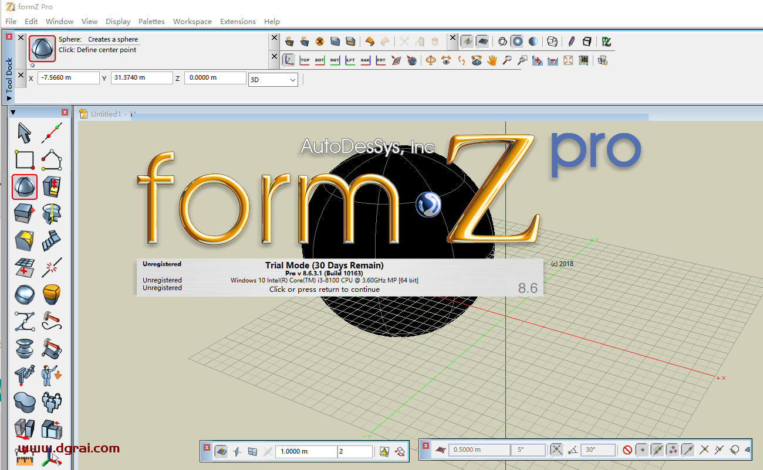Click the Undo arrow icon
Viewport: 763px width, 470px height.
(370, 42)
